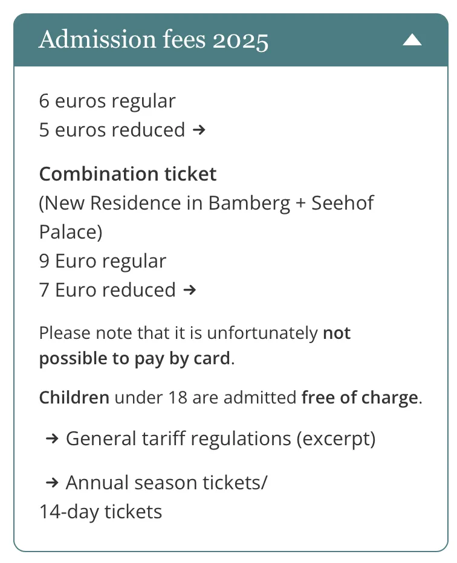Click the 5 euros reduced text
Image resolution: width=457 pixels, height=563 pixels.
click(x=112, y=130)
